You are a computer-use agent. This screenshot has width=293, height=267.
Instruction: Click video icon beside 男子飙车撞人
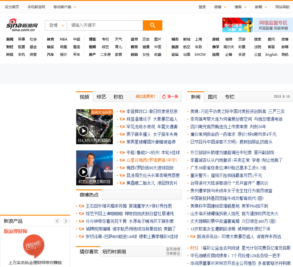(x=122, y=134)
